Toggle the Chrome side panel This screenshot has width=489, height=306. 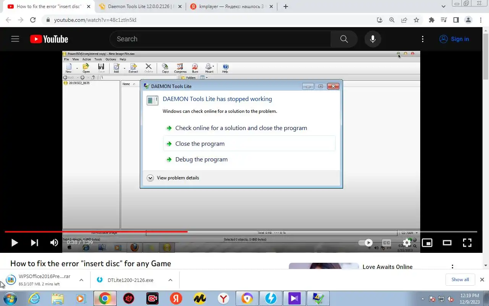(x=456, y=20)
